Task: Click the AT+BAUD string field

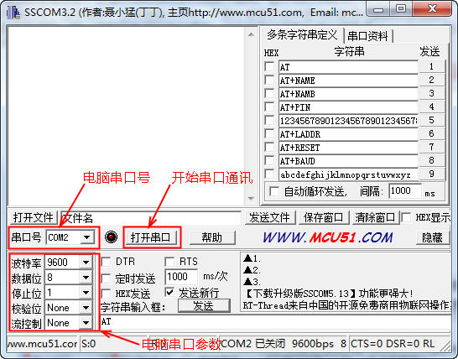Action: [x=348, y=161]
